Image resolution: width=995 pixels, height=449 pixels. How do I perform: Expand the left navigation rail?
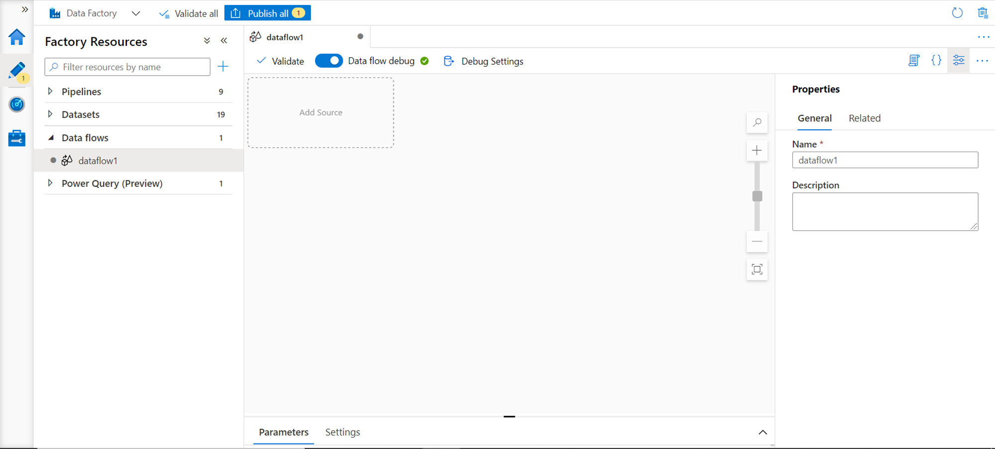click(24, 9)
